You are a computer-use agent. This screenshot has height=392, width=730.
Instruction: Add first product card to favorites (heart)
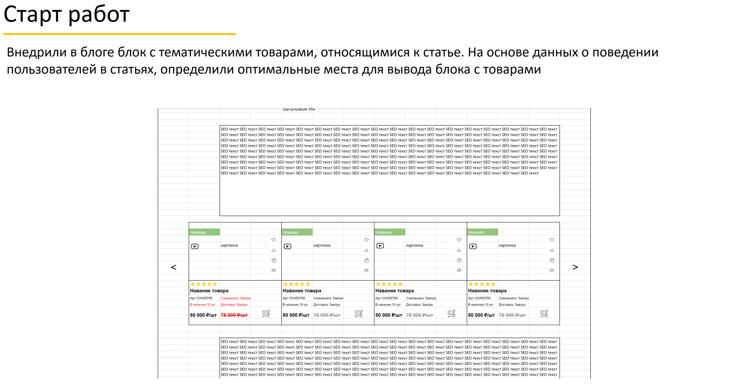click(x=274, y=240)
